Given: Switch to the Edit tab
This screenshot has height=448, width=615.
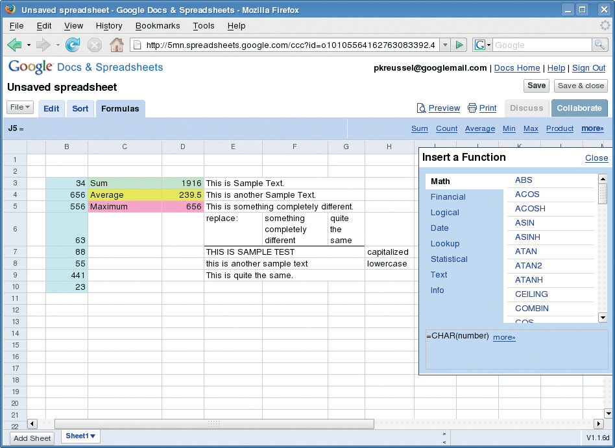Looking at the screenshot, I should (51, 108).
